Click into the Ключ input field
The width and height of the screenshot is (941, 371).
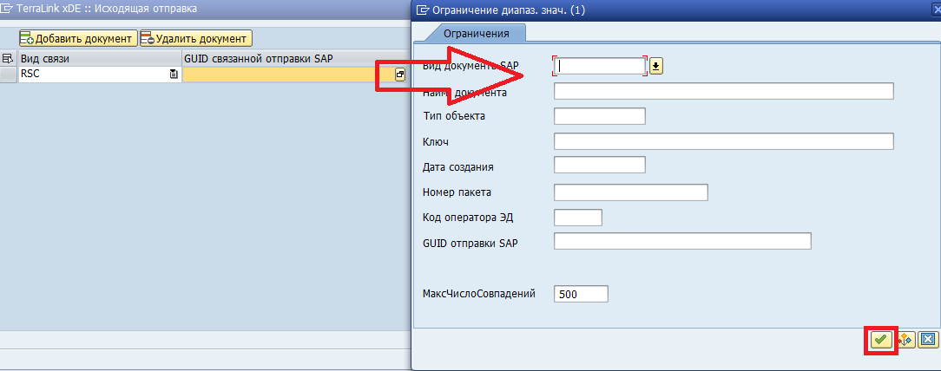click(x=723, y=141)
